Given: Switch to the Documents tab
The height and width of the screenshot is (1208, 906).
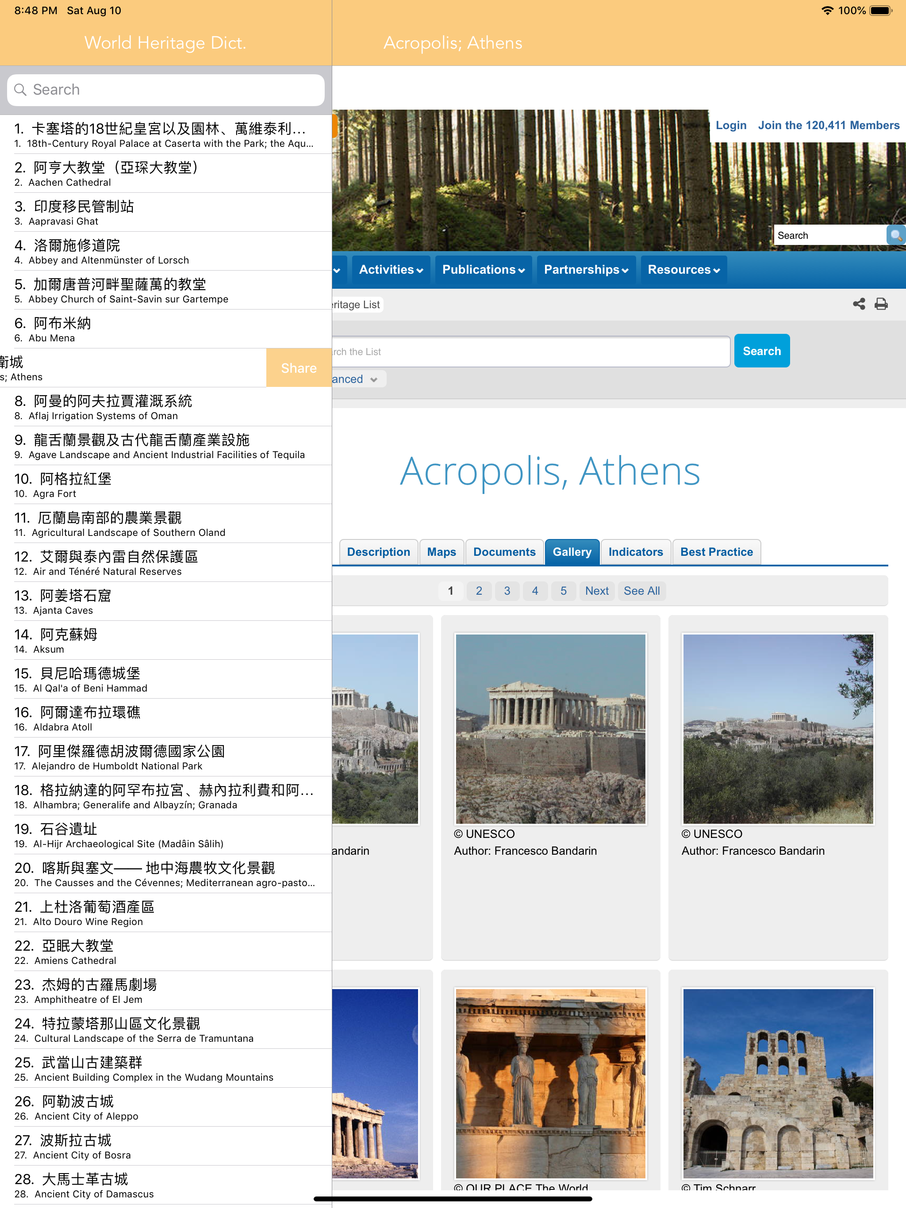Looking at the screenshot, I should tap(504, 552).
